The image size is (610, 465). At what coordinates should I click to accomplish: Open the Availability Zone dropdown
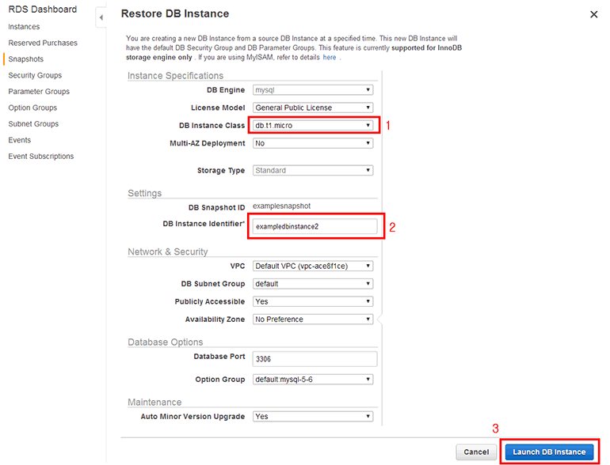(x=312, y=319)
